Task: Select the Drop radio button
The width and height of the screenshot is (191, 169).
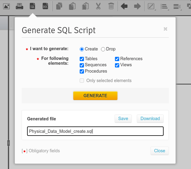Action: tap(103, 49)
